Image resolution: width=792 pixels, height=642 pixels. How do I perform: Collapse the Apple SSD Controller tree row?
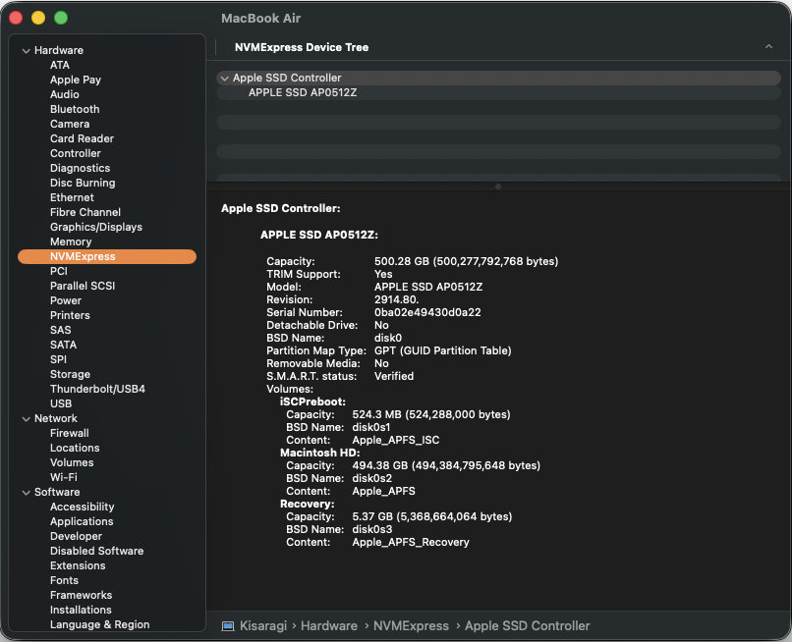pyautogui.click(x=225, y=78)
